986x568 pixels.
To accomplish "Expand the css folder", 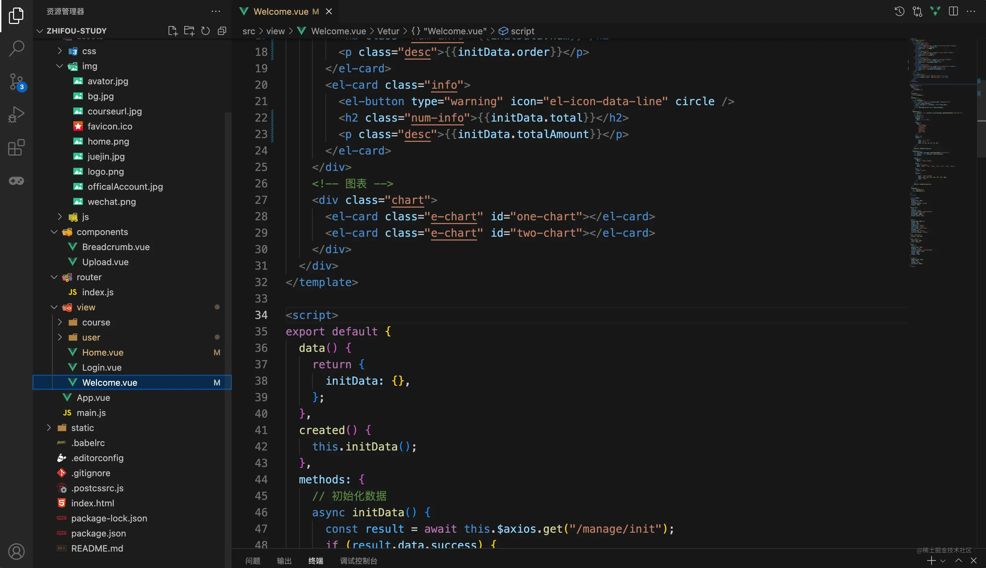I will click(x=88, y=51).
